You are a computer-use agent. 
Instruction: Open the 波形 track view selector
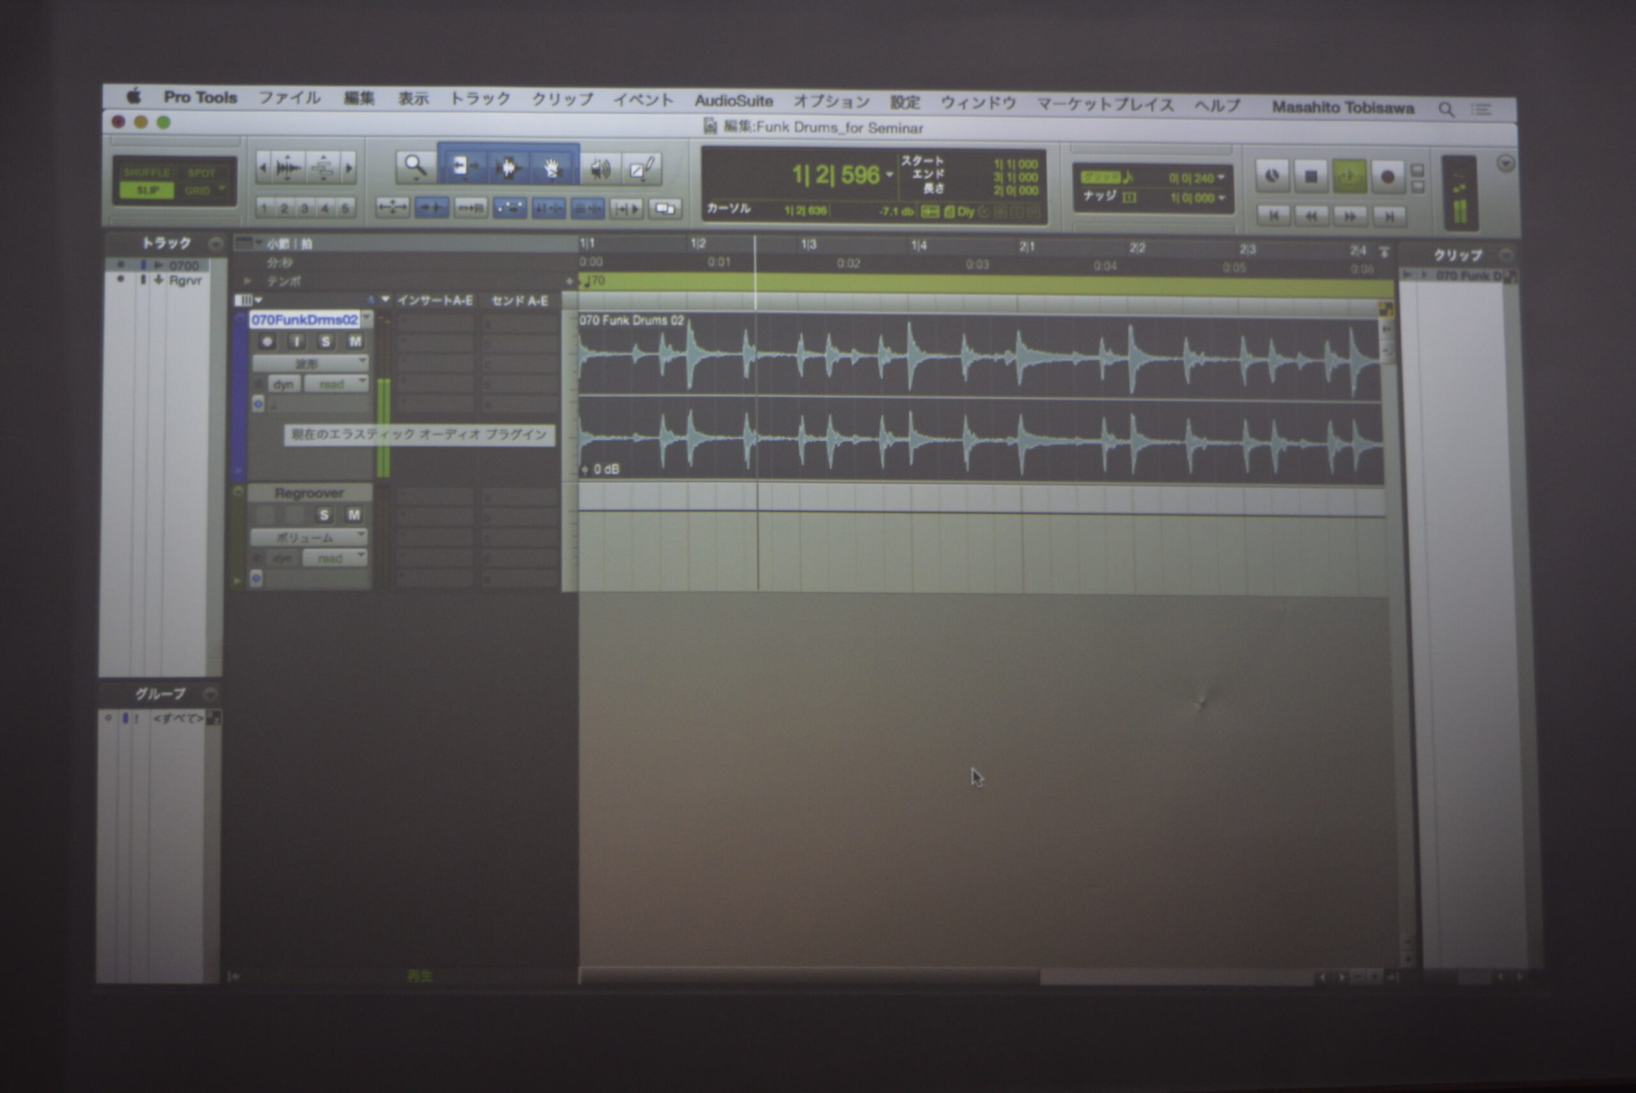(311, 363)
